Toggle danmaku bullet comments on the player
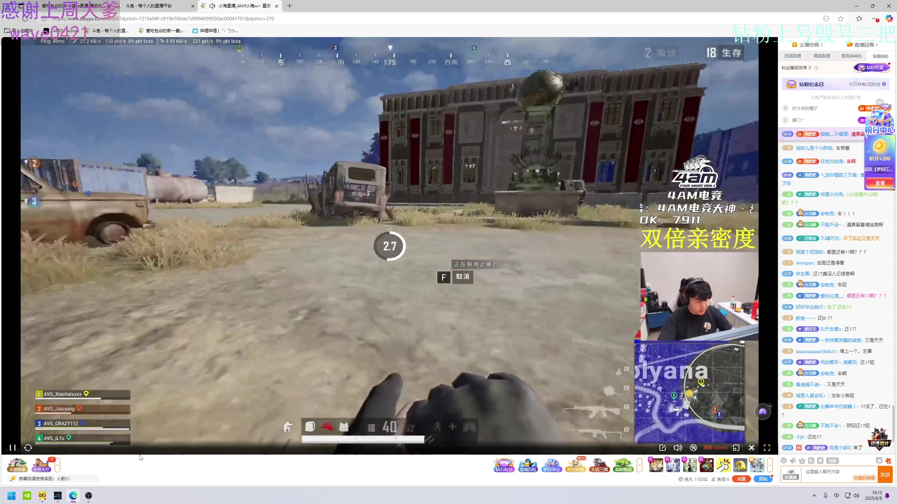 click(693, 448)
